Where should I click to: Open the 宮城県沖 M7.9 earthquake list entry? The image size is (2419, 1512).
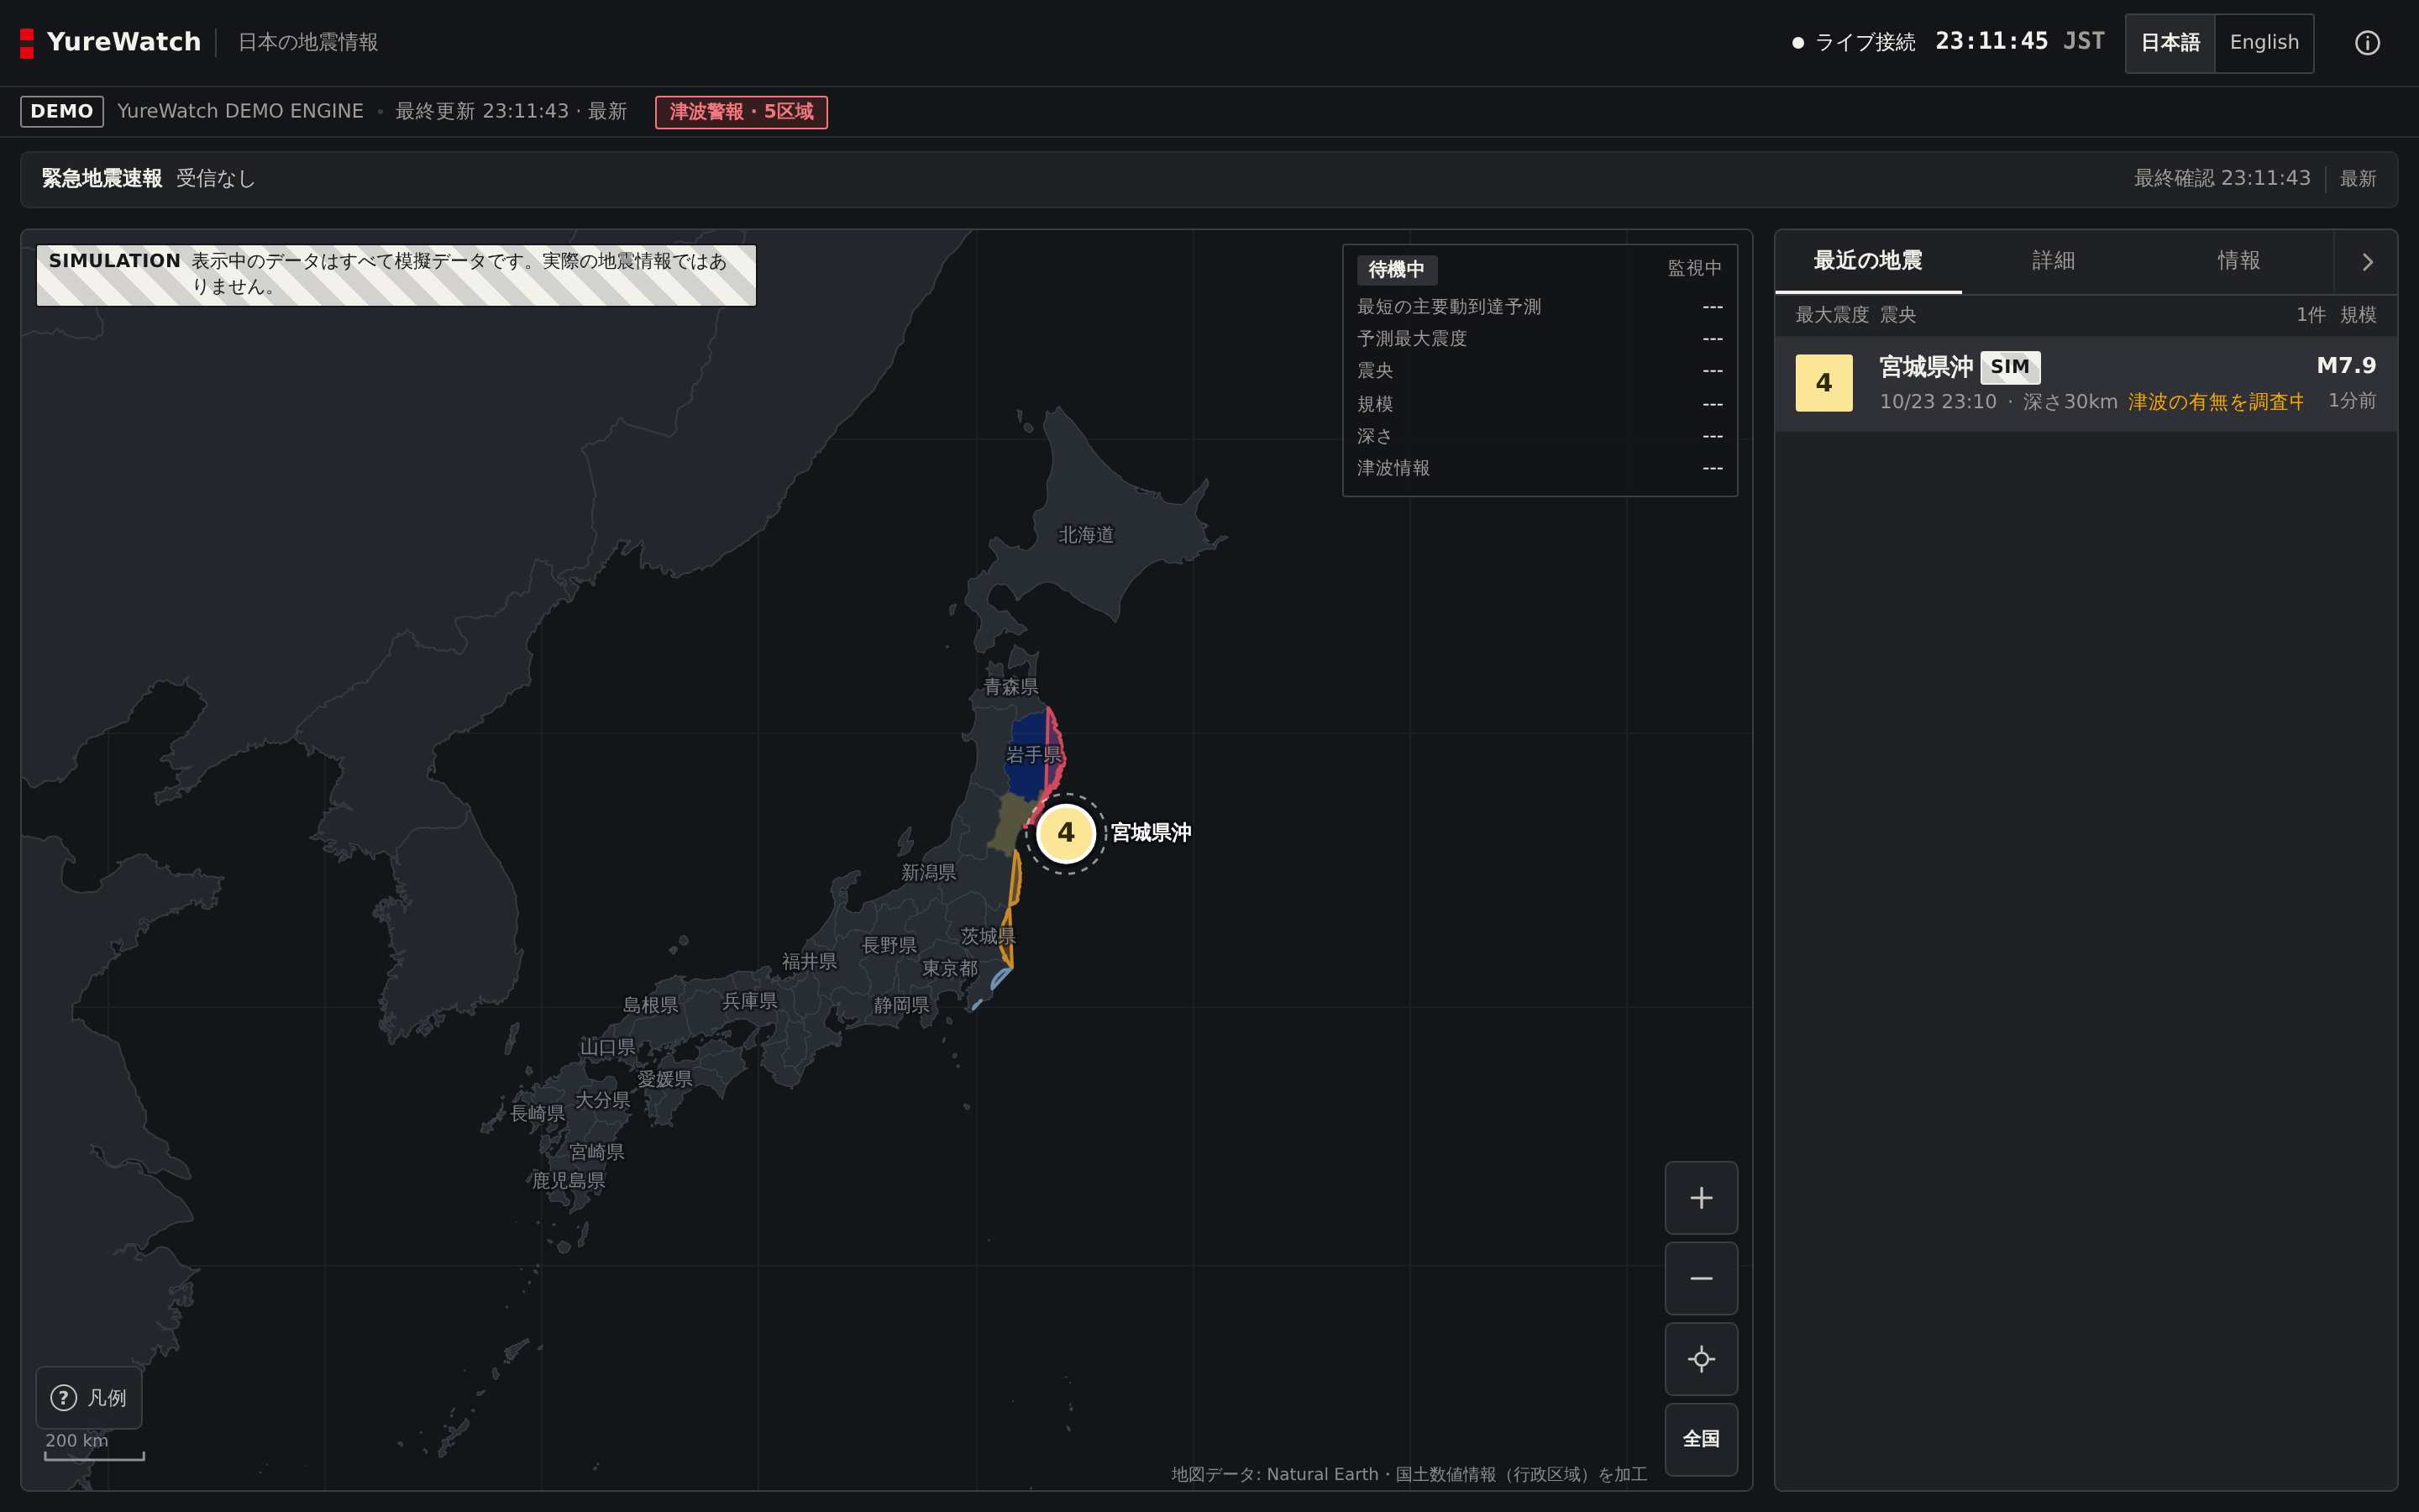(x=2086, y=383)
